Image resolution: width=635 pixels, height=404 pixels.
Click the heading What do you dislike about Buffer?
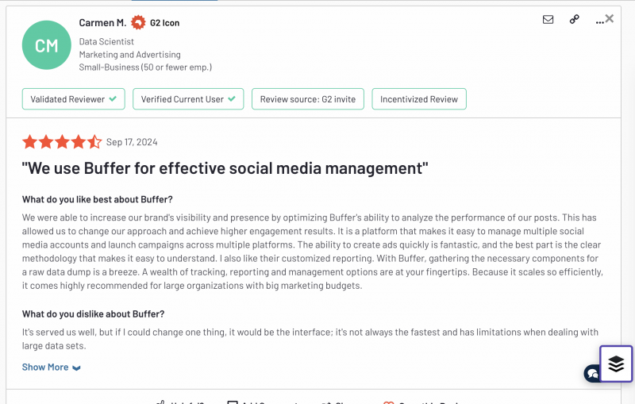[93, 314]
